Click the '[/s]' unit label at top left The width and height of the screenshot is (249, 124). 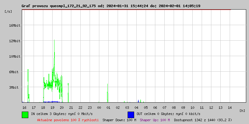(x=8, y=11)
